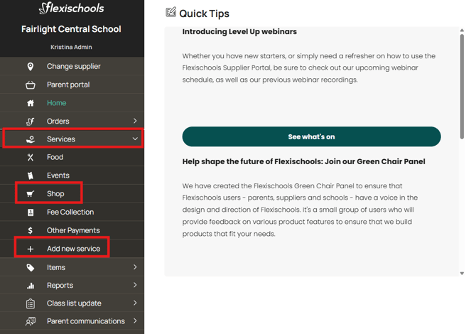
Task: Open the Fee Collection menu item
Action: pos(70,212)
